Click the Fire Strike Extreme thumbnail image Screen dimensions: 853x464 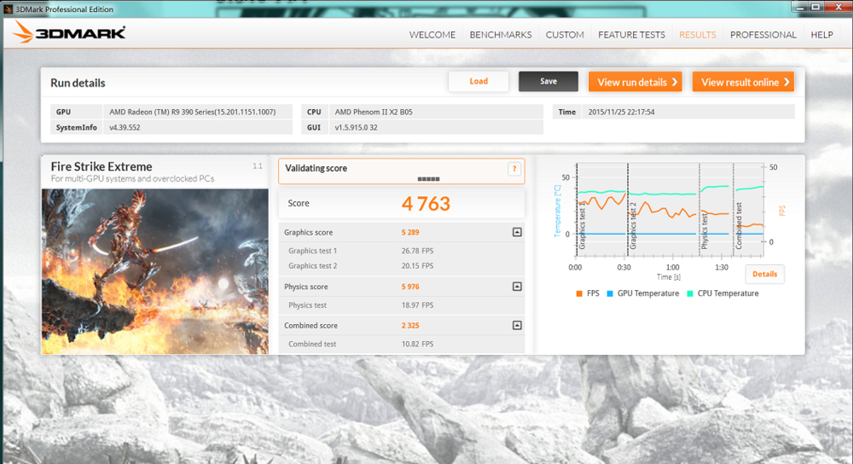[155, 271]
